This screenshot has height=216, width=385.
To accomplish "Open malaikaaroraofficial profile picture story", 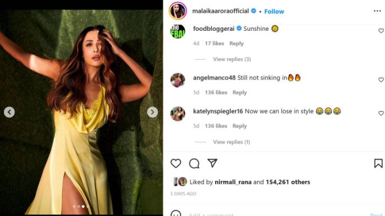I will pos(178,11).
